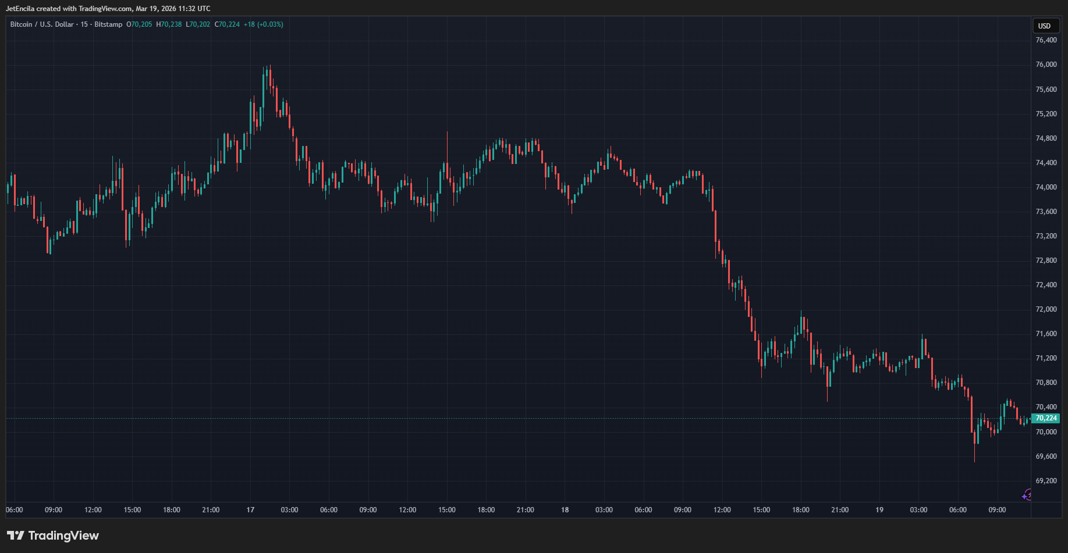
Task: Click the +18 (+0.03%) change value
Action: pos(263,24)
